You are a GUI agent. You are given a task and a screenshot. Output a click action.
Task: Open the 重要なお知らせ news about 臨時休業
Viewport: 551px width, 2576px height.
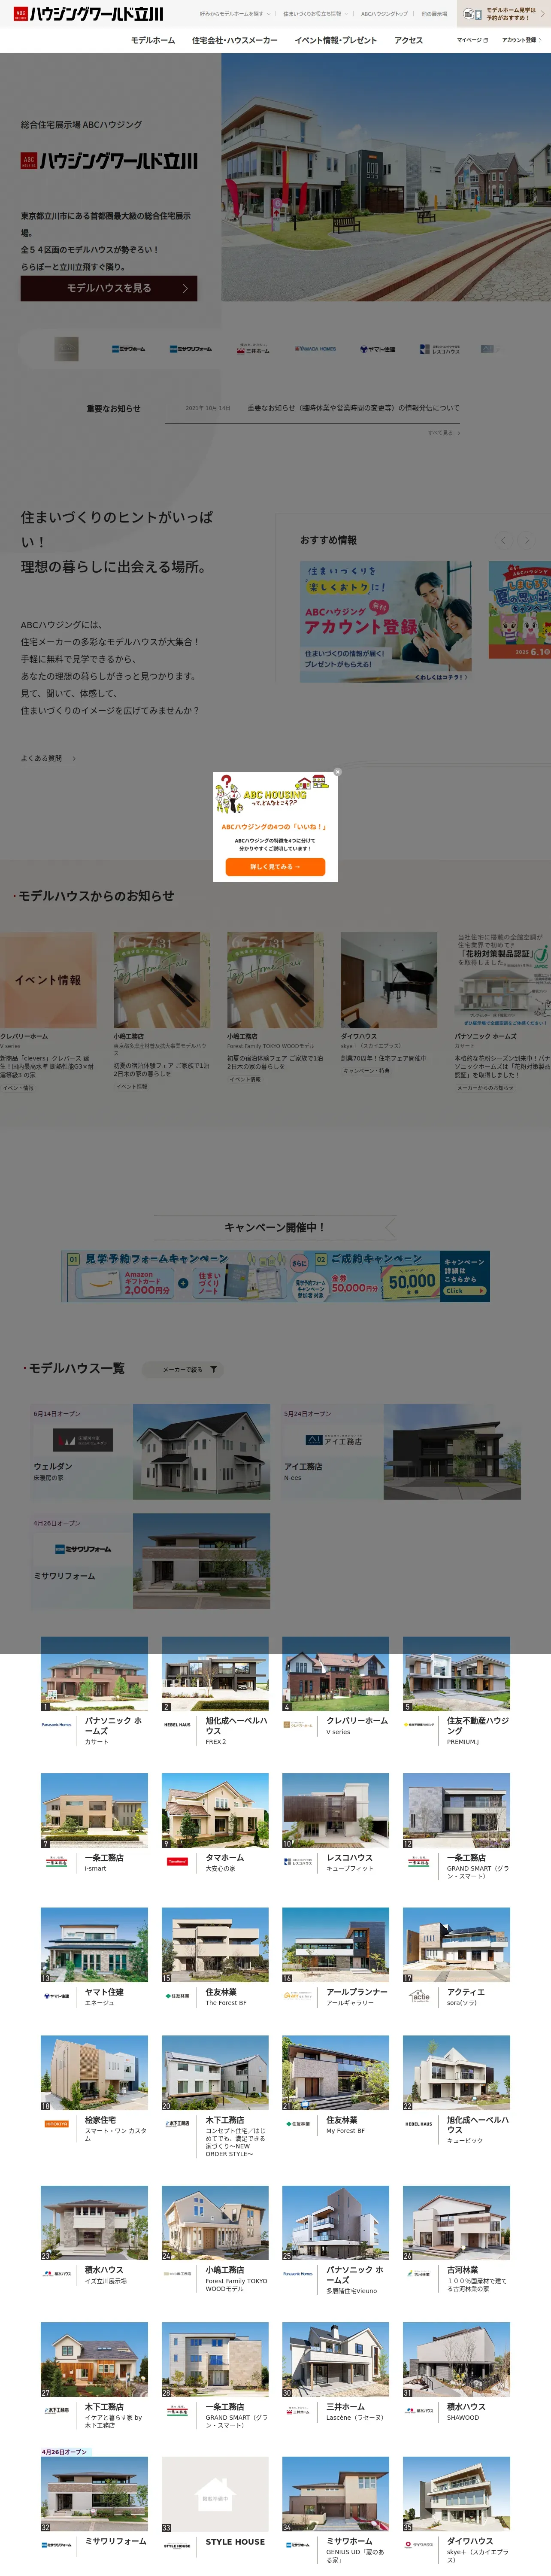[353, 408]
